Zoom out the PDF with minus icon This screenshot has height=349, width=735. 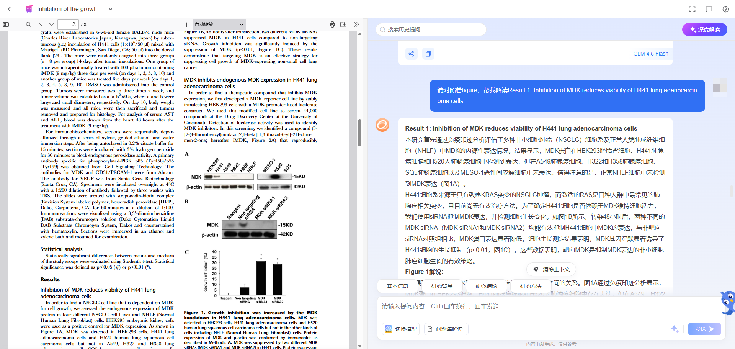point(175,25)
